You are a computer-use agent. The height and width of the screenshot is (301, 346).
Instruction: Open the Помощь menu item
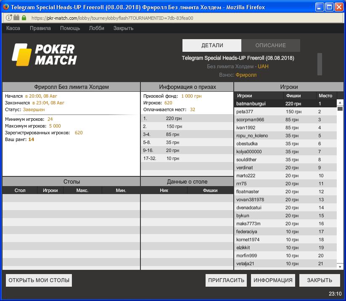point(70,28)
